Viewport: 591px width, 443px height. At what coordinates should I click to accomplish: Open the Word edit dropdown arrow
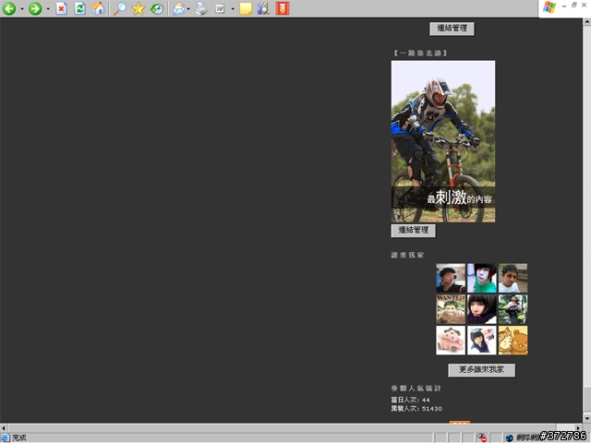(233, 8)
